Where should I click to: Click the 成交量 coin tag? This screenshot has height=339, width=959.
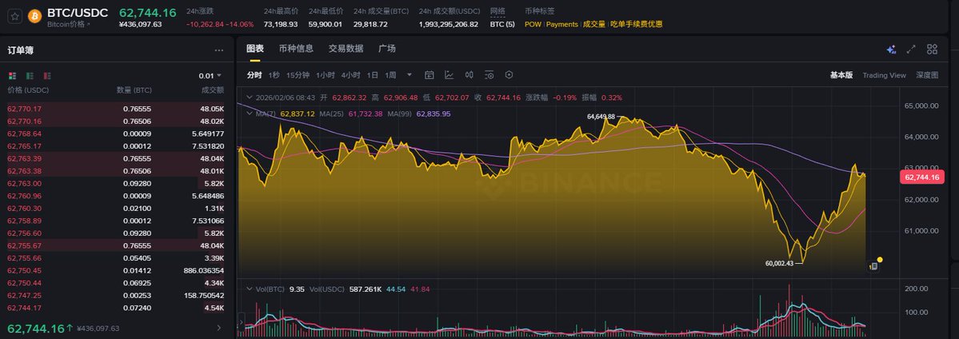pyautogui.click(x=593, y=25)
